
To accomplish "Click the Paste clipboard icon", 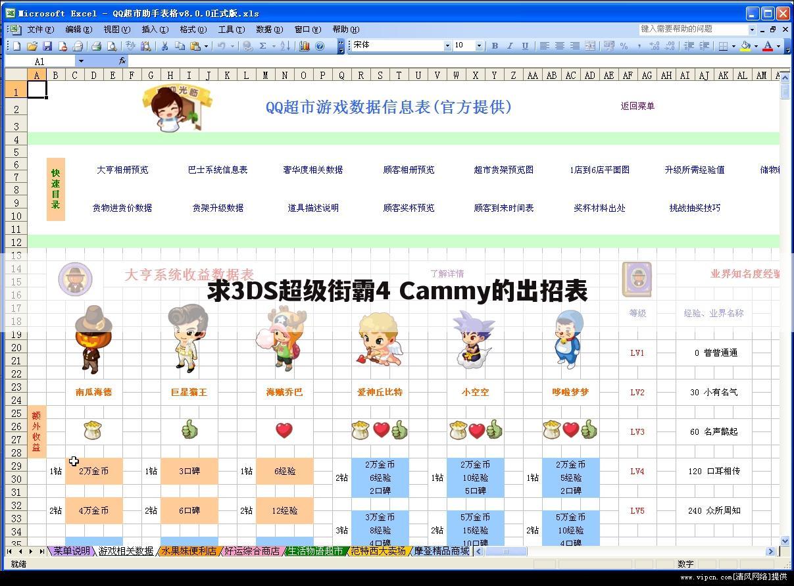I will point(195,46).
